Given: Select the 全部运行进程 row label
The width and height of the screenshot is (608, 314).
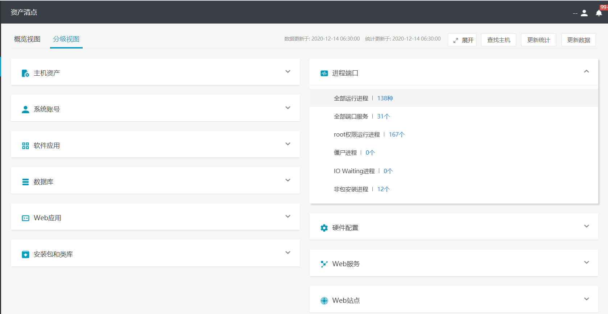Looking at the screenshot, I should coord(351,98).
